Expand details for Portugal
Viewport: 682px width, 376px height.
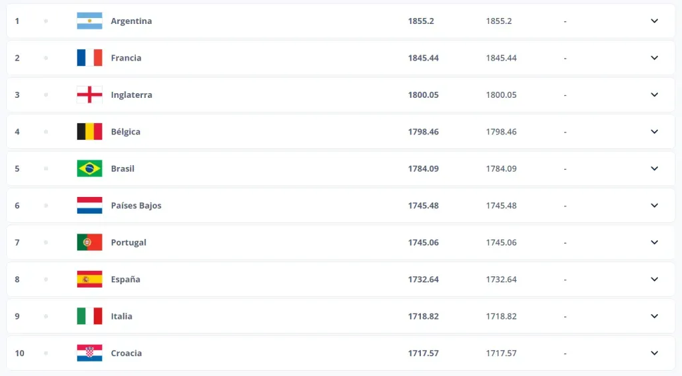pos(654,242)
